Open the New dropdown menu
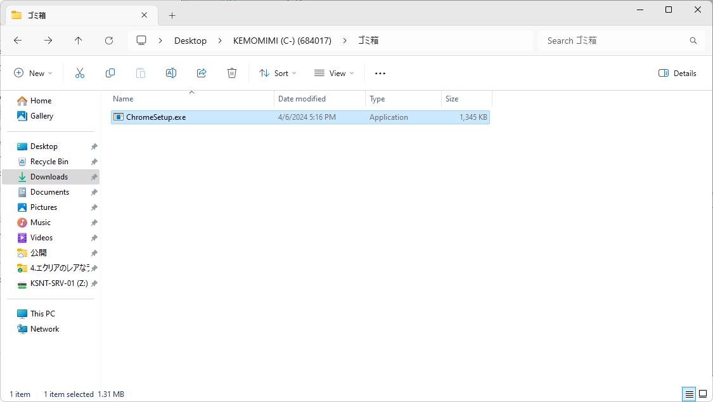The width and height of the screenshot is (713, 402). pyautogui.click(x=34, y=74)
